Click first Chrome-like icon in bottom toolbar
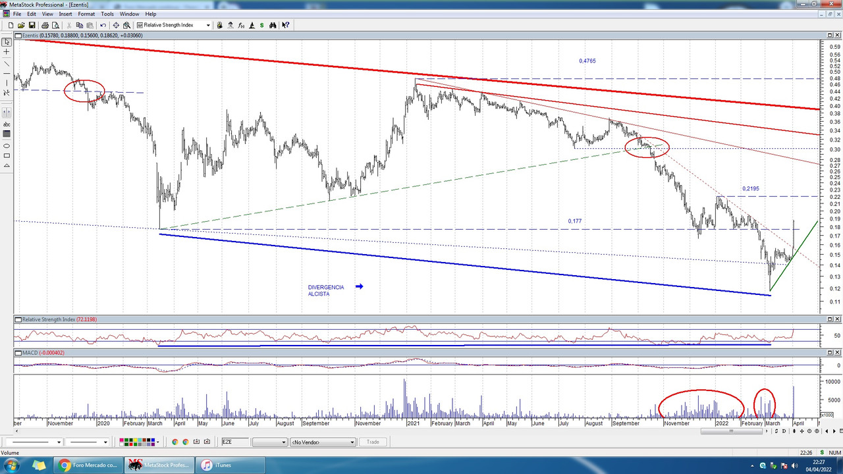This screenshot has width=843, height=474. coord(175,441)
